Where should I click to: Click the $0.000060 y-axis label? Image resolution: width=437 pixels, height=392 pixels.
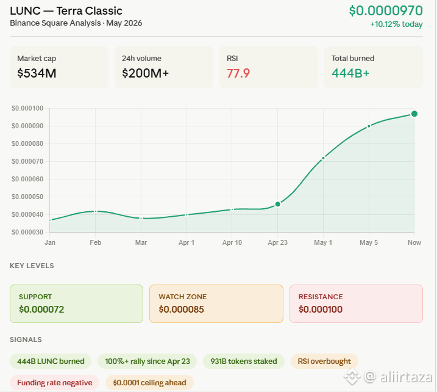pyautogui.click(x=27, y=179)
